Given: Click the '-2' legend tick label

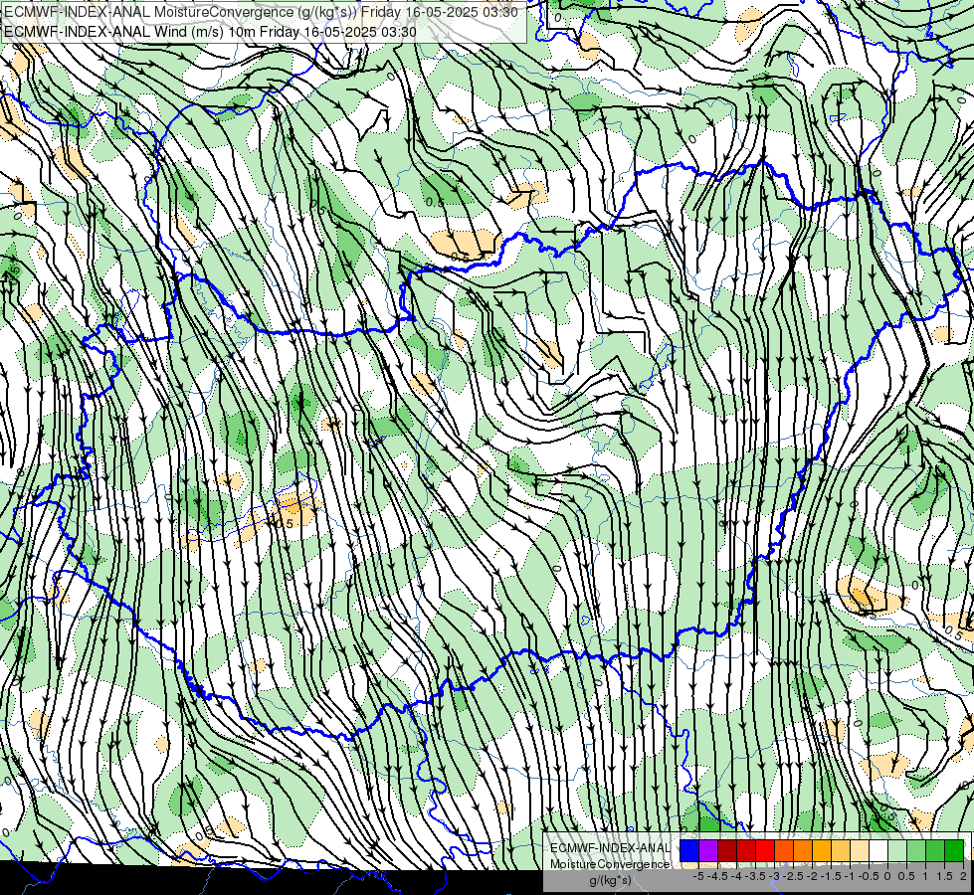Looking at the screenshot, I should (813, 876).
